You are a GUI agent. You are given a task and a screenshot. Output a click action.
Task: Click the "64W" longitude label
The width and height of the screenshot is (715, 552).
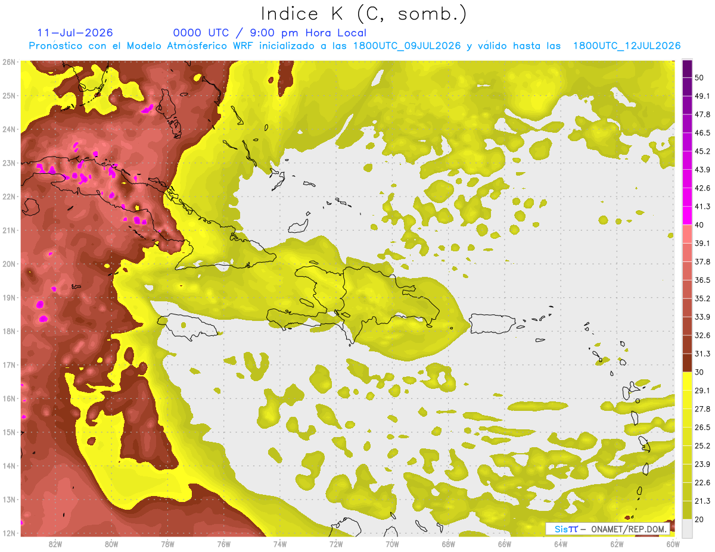click(561, 544)
